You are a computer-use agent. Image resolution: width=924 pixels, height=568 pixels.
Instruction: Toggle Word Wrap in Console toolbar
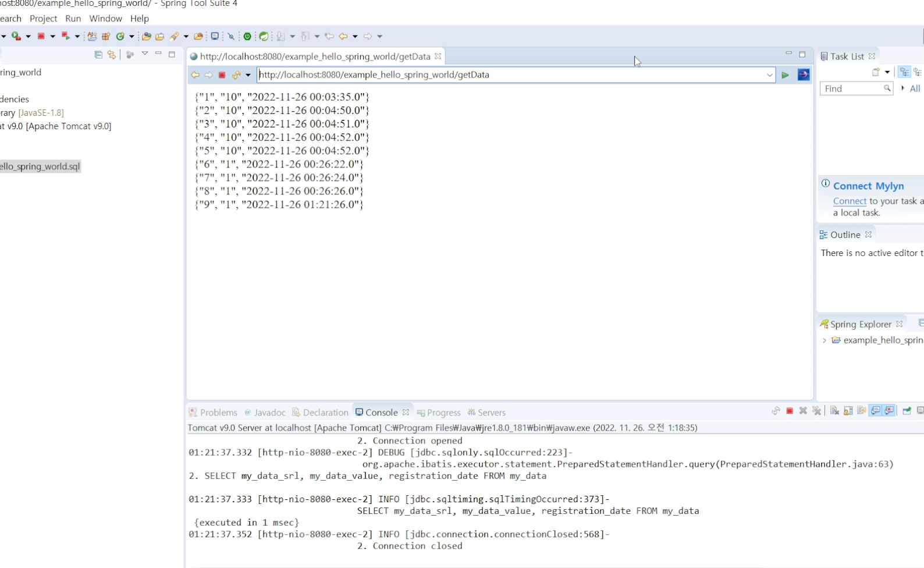(x=861, y=411)
